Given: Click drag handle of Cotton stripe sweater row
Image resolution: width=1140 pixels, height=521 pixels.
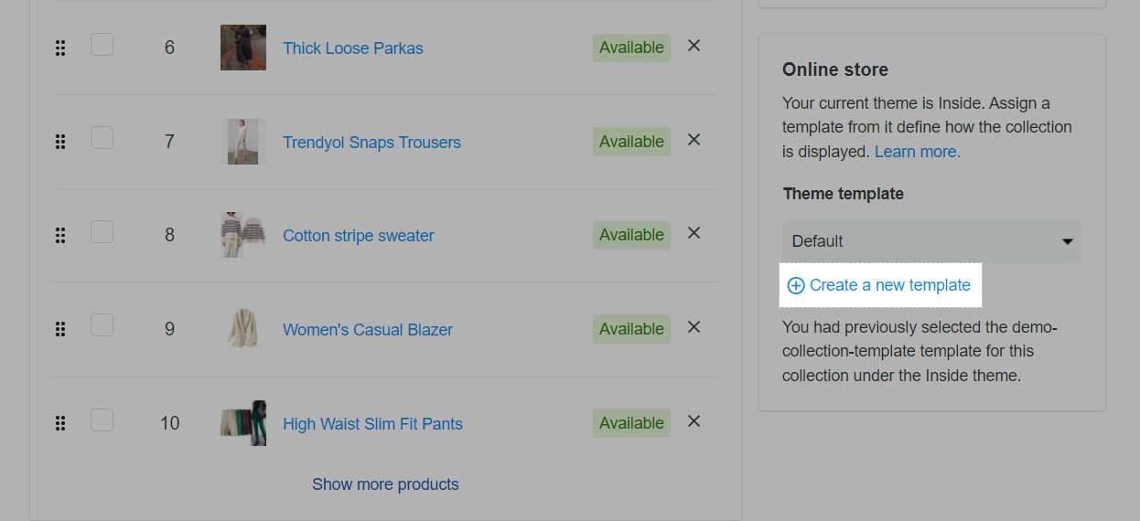Looking at the screenshot, I should [x=60, y=236].
